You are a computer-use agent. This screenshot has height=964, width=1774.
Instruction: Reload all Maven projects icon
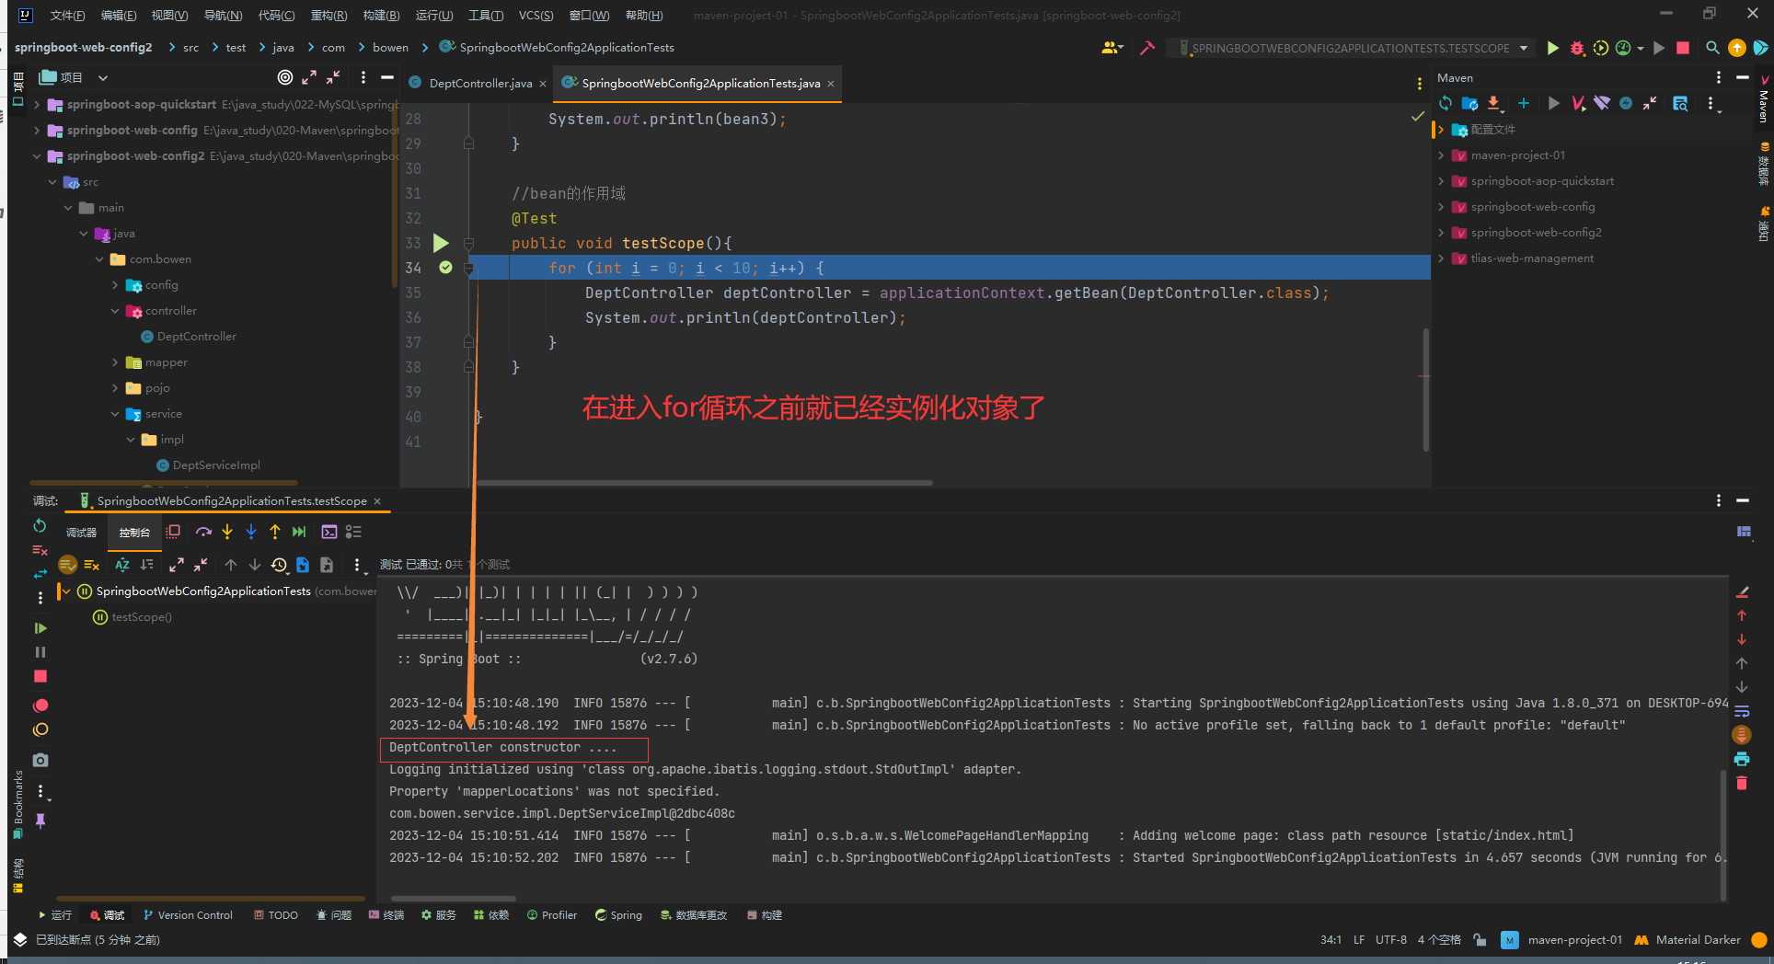pyautogui.click(x=1446, y=103)
